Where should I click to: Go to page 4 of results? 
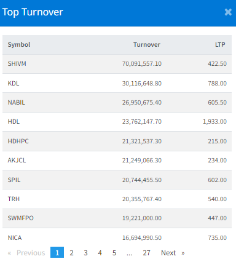(x=100, y=253)
